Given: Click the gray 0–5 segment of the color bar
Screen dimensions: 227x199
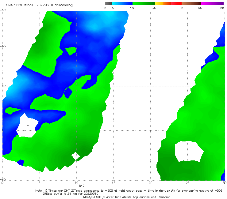Looking at the screenshot, I should [x=109, y=4].
